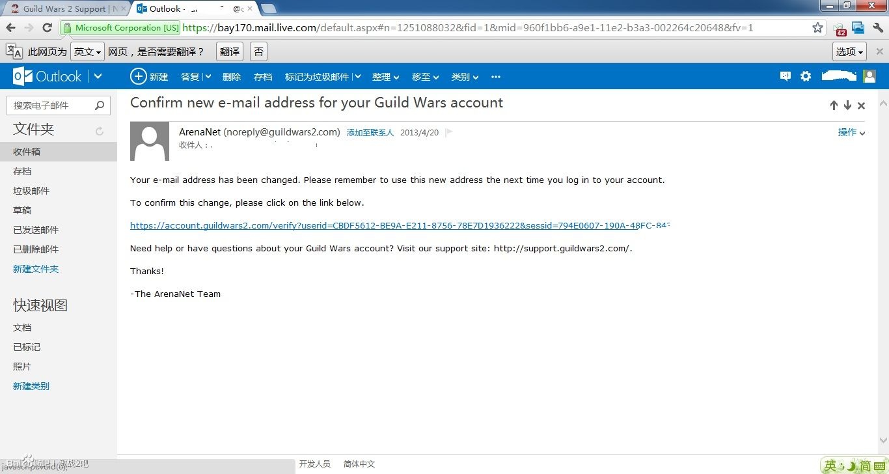Open the 选项 (Options) dropdown in translation bar
This screenshot has width=889, height=474.
pyautogui.click(x=849, y=51)
